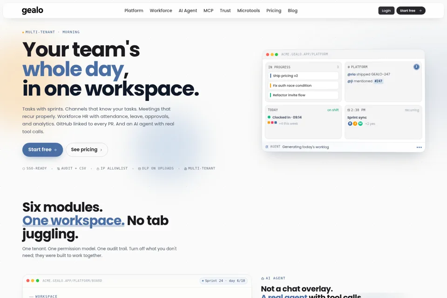Click the orange attendance square marker
This screenshot has width=447, height=298.
tap(269, 122)
